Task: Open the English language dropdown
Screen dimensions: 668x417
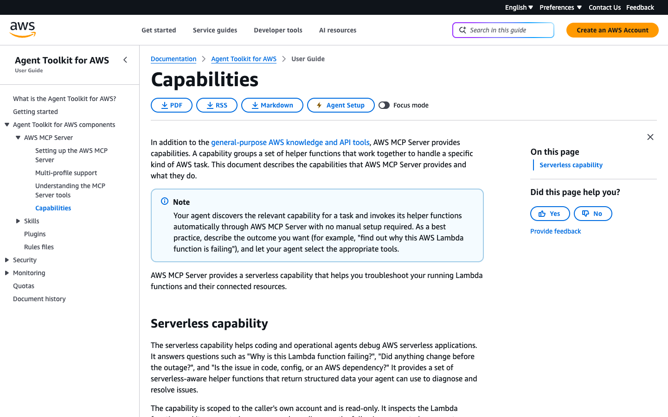Action: [x=519, y=7]
